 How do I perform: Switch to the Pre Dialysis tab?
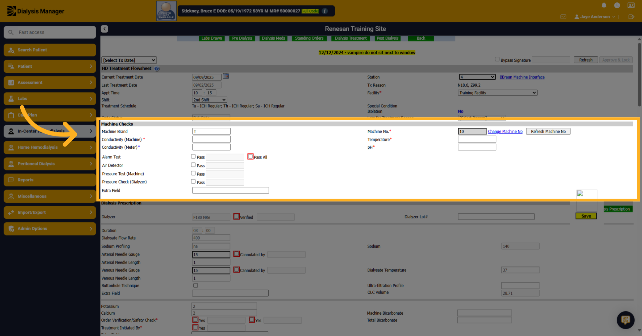tap(242, 38)
